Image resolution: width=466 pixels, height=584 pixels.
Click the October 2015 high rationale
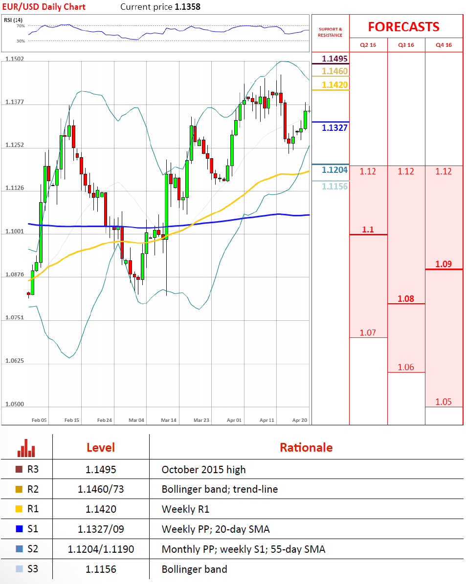204,470
